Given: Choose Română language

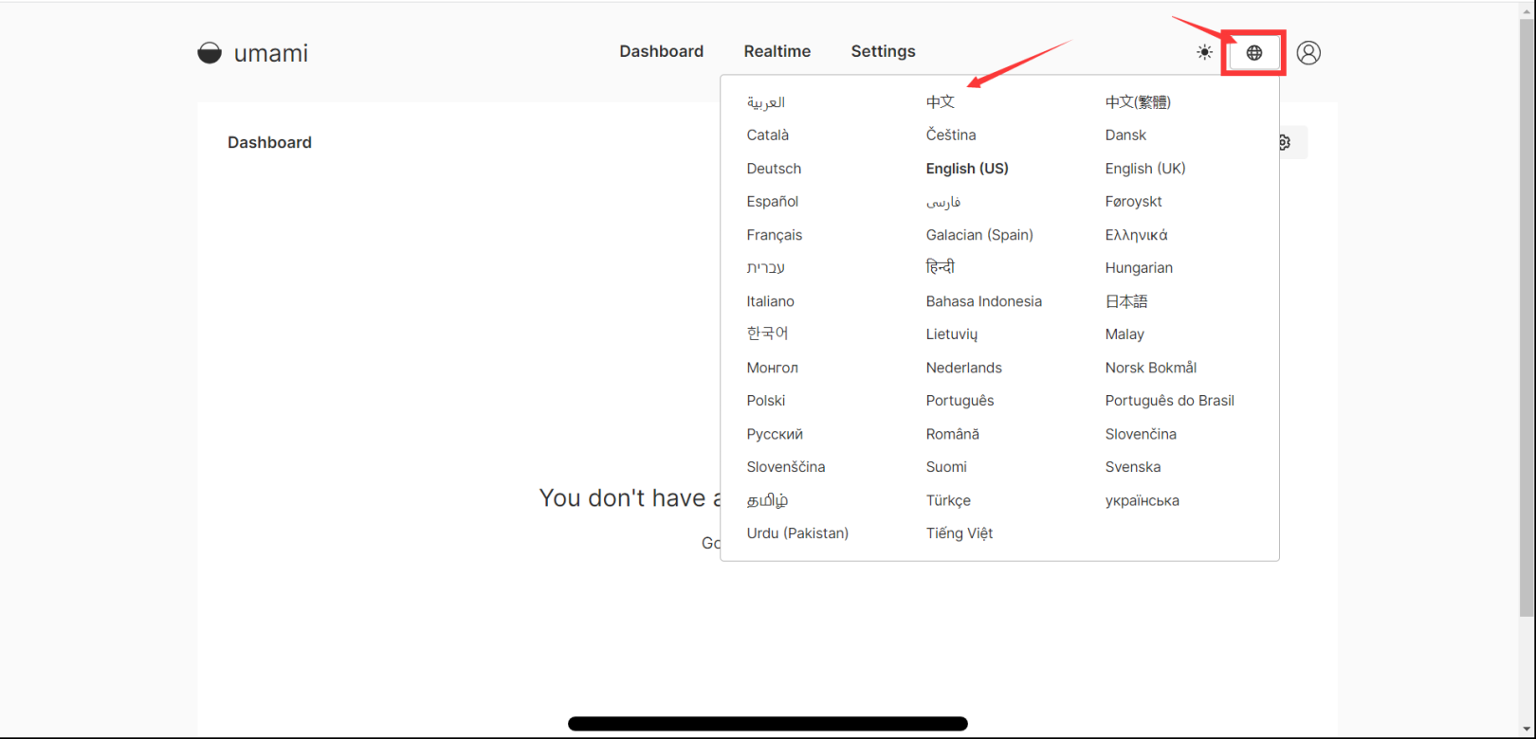Looking at the screenshot, I should coord(952,434).
